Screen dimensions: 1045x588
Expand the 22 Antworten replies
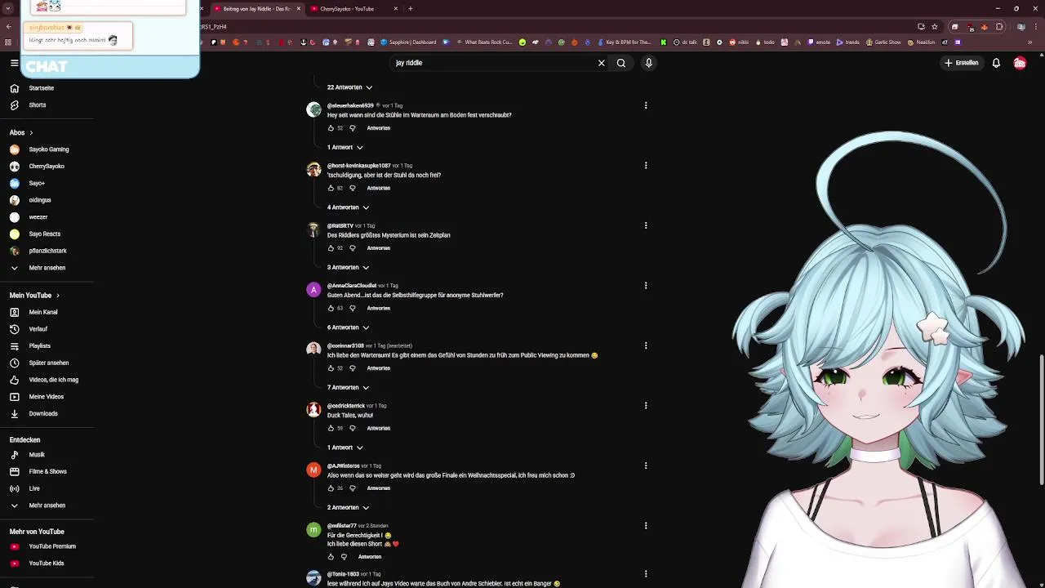tap(349, 87)
